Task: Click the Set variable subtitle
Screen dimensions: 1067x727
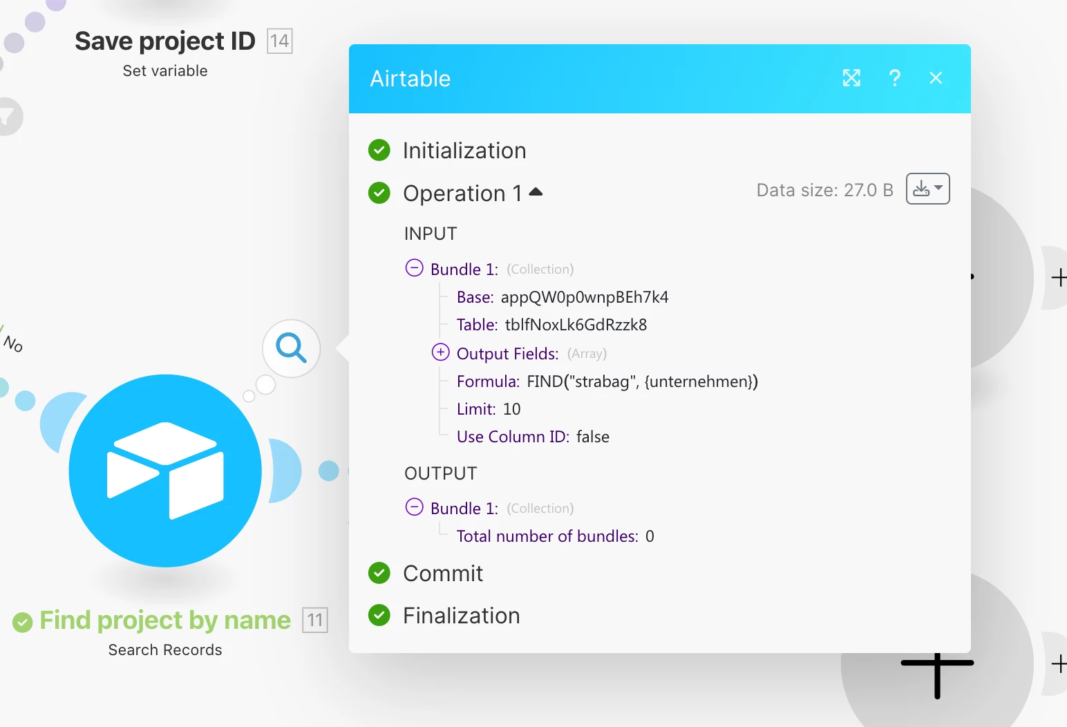Action: click(165, 71)
